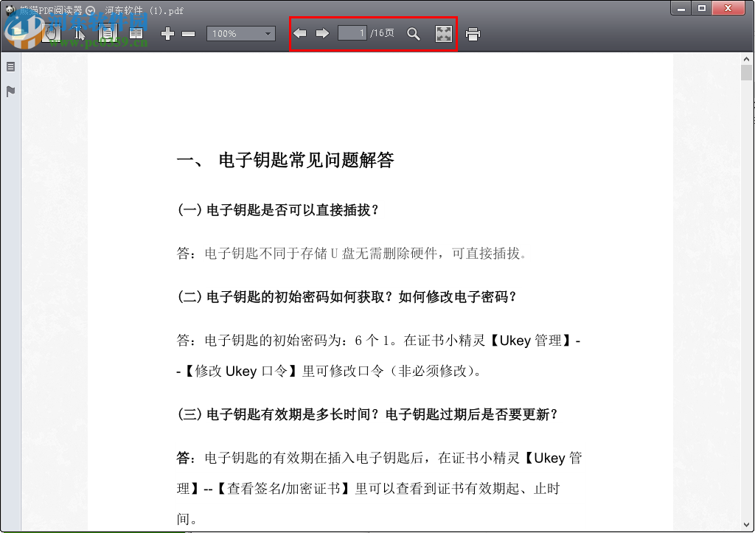Click the Print icon

[x=472, y=33]
